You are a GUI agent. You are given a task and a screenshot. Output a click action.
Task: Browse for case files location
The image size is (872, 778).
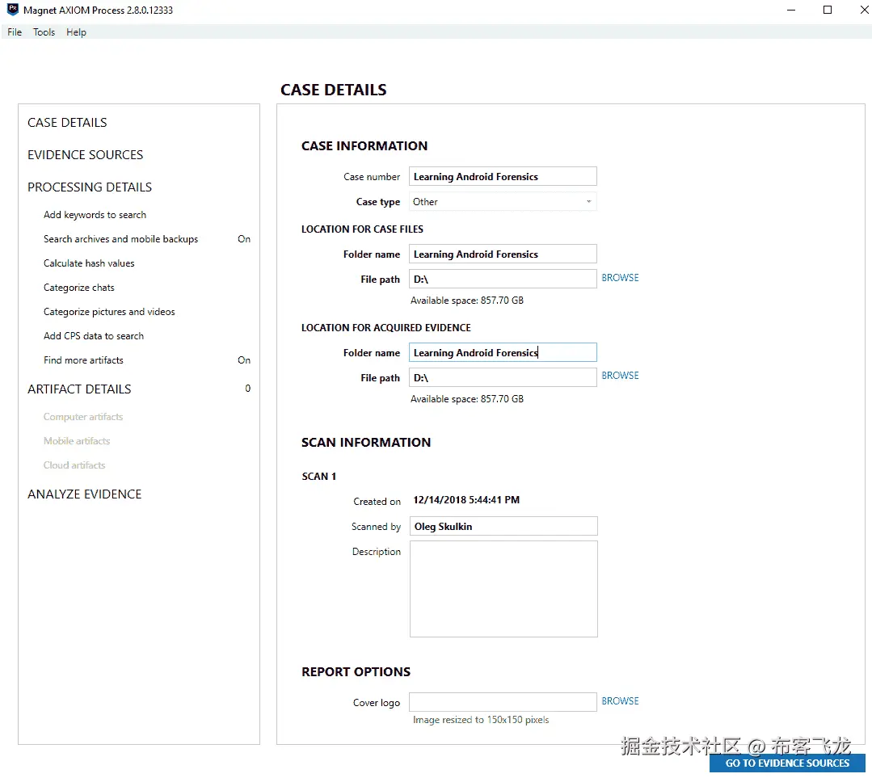click(620, 277)
